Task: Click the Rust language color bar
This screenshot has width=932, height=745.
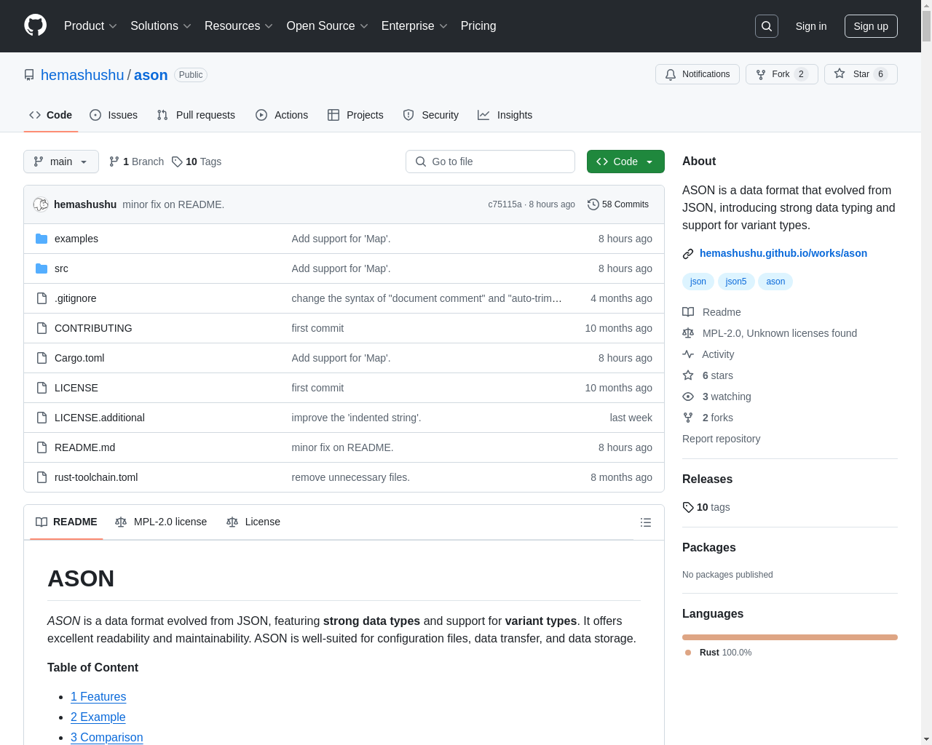Action: click(790, 637)
